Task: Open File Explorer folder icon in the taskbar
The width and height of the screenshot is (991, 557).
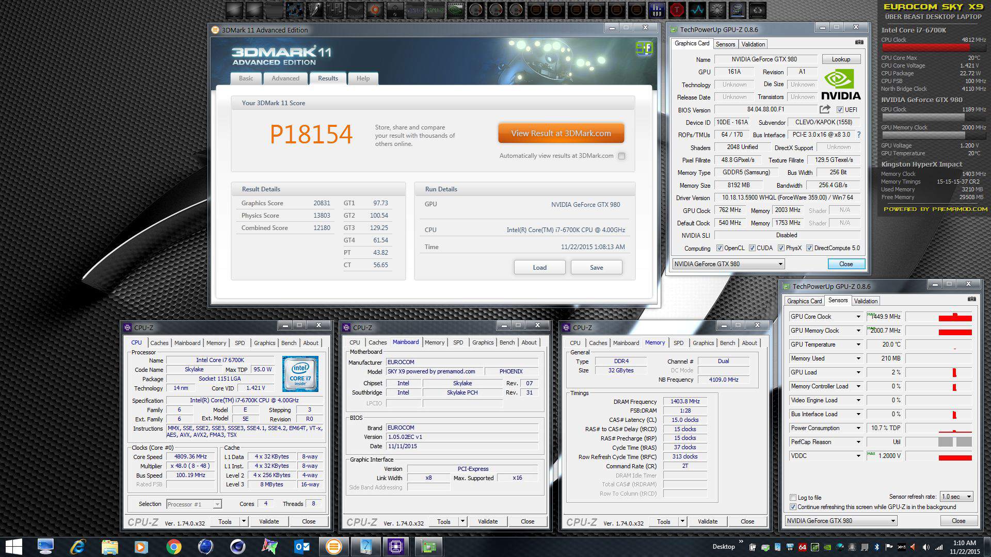Action: point(109,547)
